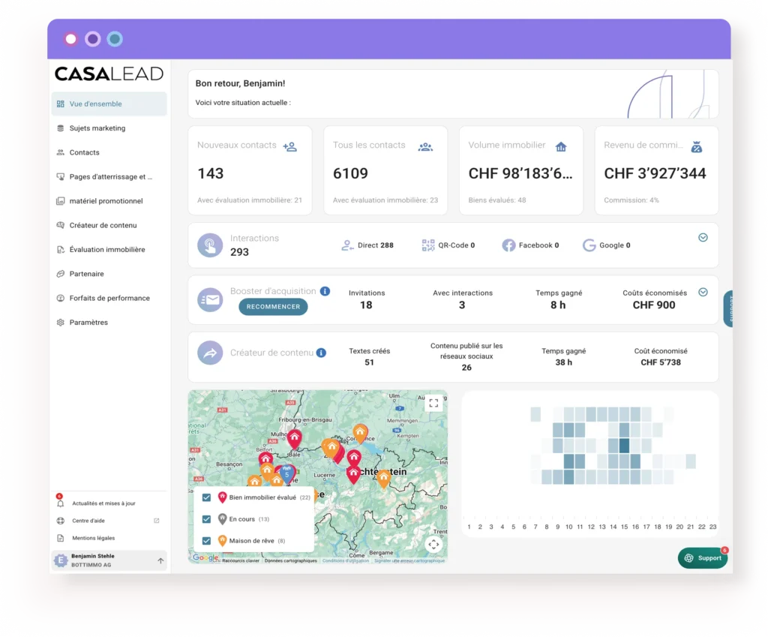Viewport: 768px width, 637px height.
Task: Uncheck the Maison de rêve checkbox
Action: tap(206, 541)
